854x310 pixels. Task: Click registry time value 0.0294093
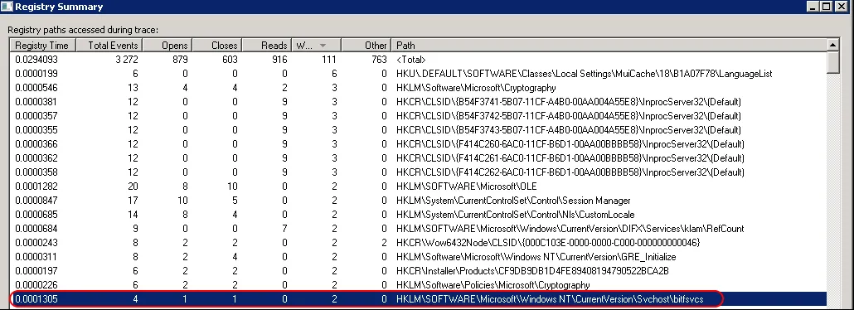click(36, 60)
